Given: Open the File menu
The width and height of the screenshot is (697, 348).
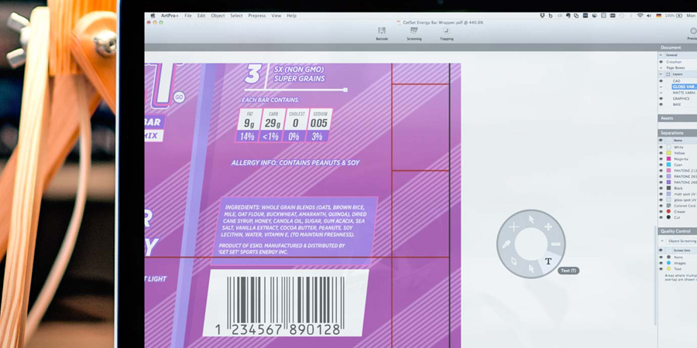Looking at the screenshot, I should [x=188, y=15].
